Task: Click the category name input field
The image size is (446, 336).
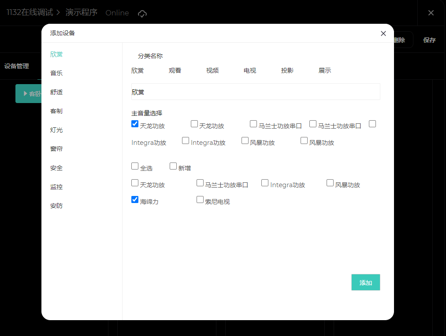Action: tap(256, 92)
